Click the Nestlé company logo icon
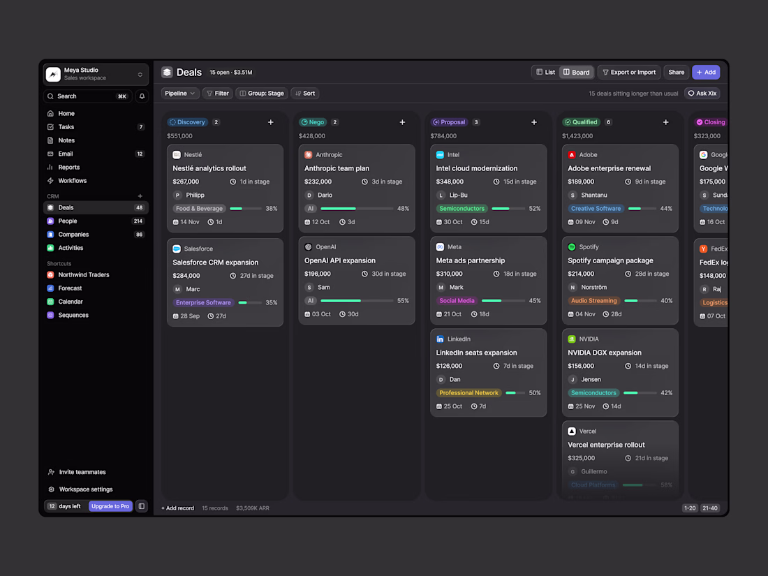768x576 pixels. click(x=177, y=155)
